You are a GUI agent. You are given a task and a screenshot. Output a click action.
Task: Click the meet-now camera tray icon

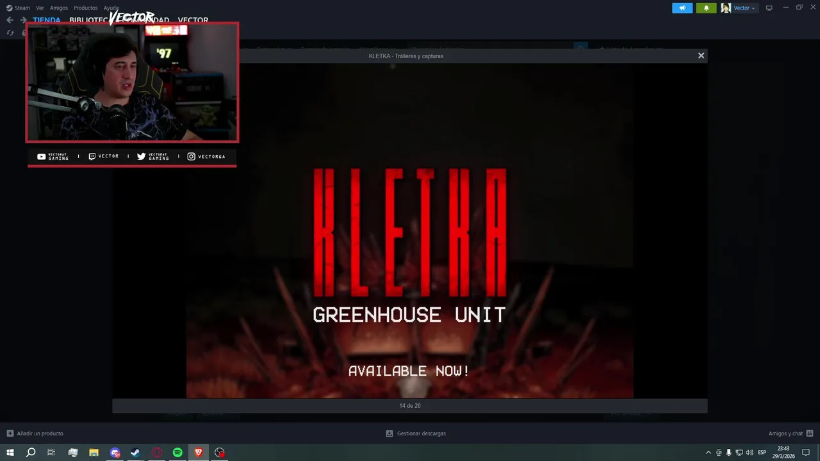pos(718,453)
